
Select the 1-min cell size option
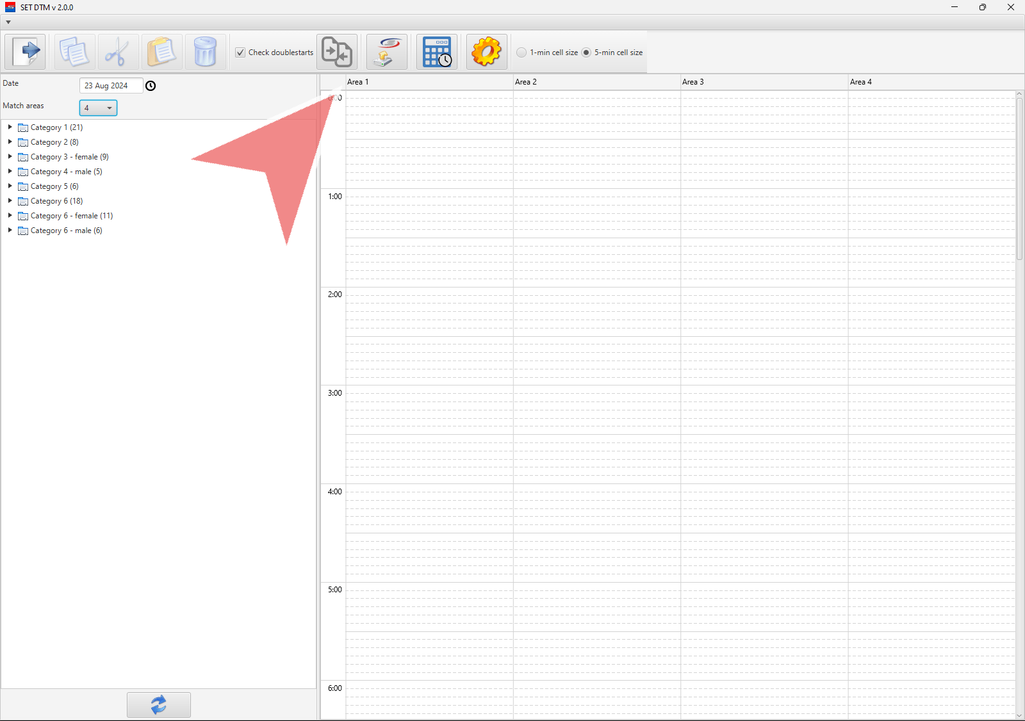tap(521, 53)
